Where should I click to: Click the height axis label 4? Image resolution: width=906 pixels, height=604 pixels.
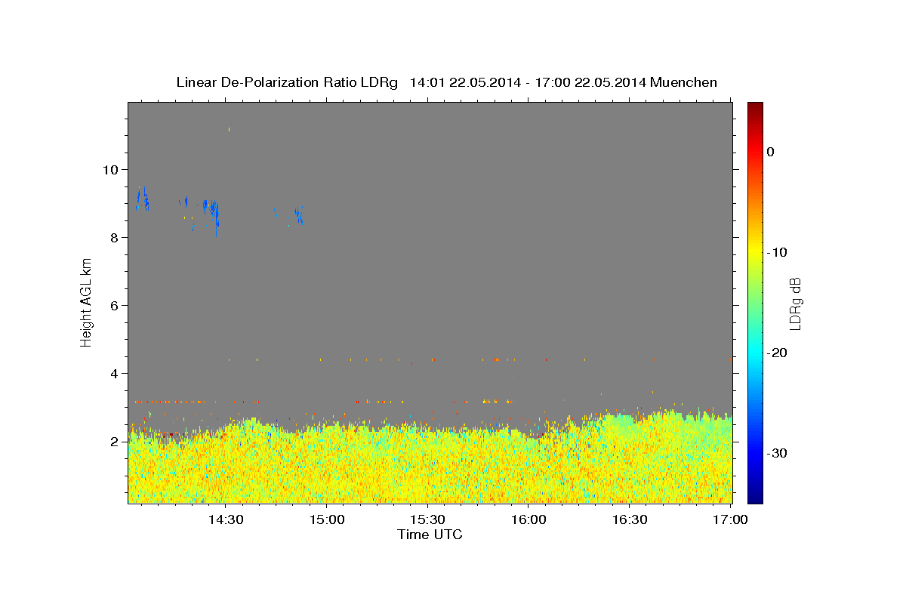(x=113, y=373)
